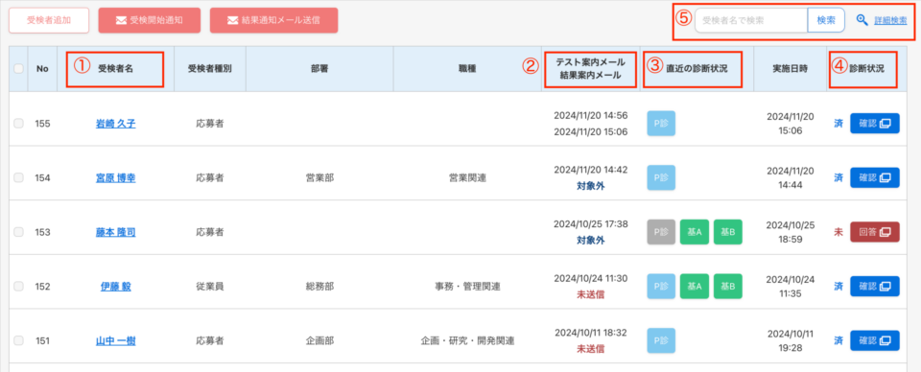Click the 検索 button

[x=826, y=20]
